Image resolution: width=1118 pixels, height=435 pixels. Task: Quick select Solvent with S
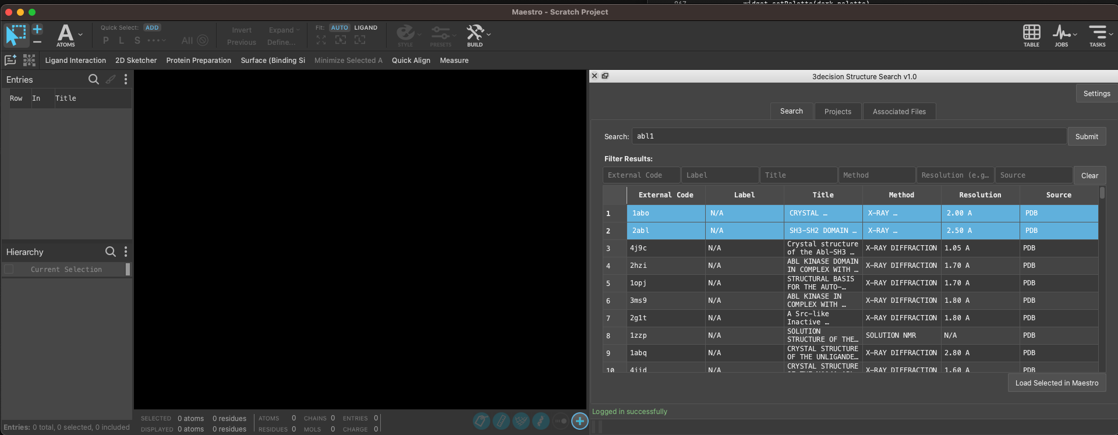pos(137,40)
